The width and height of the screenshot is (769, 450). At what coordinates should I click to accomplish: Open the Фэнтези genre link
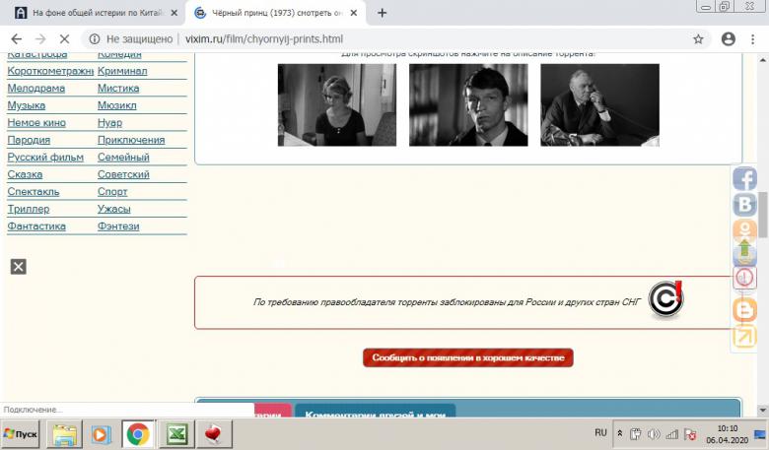click(118, 226)
